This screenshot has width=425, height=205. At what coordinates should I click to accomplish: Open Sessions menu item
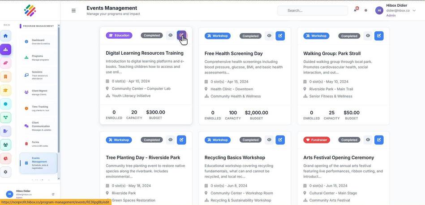[x=39, y=75]
